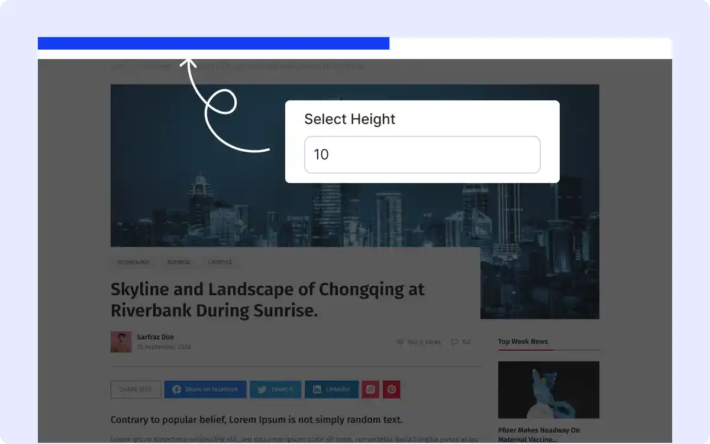The image size is (710, 444).
Task: Select the TECHNOLOGY category tag
Action: pos(133,262)
